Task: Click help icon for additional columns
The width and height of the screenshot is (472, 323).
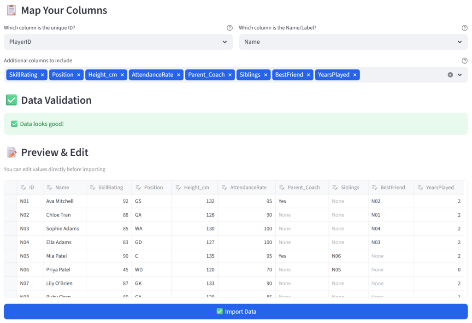Action: pos(465,61)
